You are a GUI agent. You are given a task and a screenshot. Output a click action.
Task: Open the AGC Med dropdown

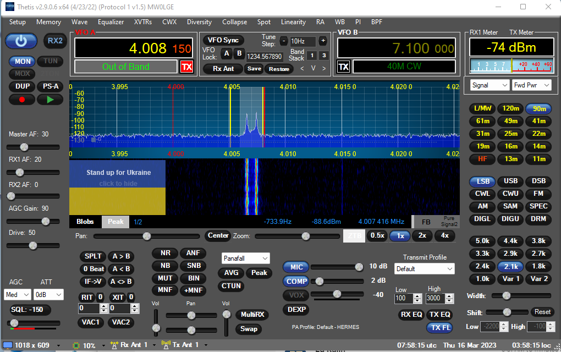(x=17, y=294)
